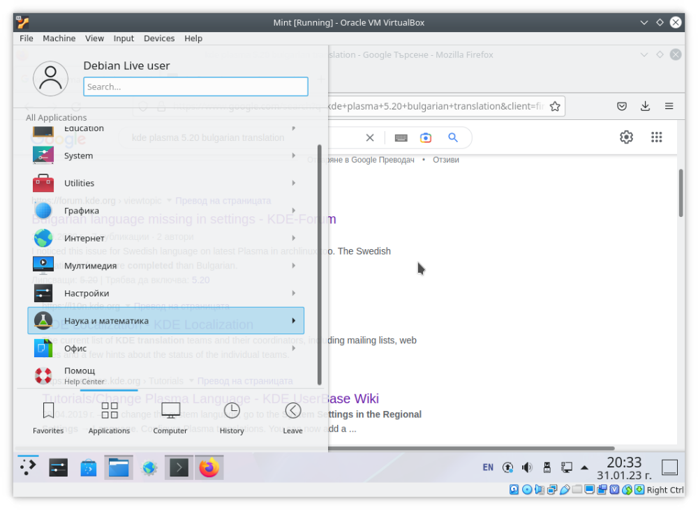Open network connections tray icon
This screenshot has width=698, height=510.
coord(567,467)
